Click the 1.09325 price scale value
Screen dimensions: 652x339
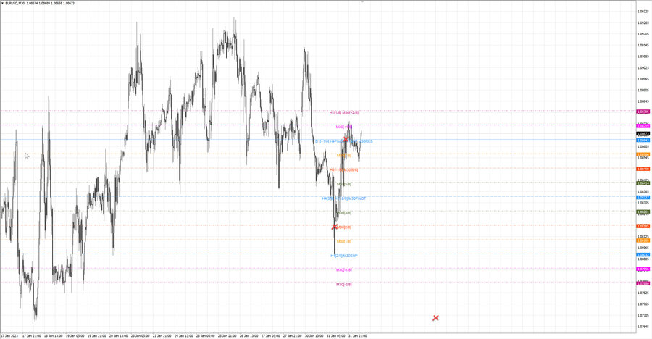click(643, 12)
